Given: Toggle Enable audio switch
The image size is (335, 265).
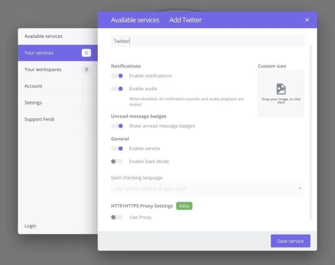Looking at the screenshot, I should click(x=117, y=88).
